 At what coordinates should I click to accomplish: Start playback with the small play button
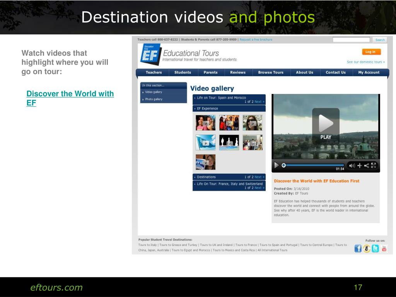click(277, 166)
